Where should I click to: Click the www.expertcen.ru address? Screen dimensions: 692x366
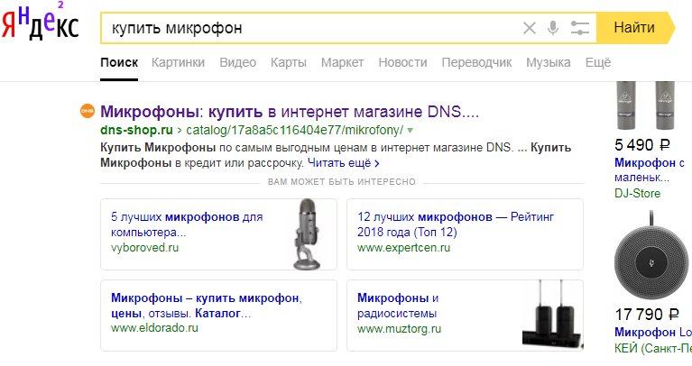(x=404, y=248)
